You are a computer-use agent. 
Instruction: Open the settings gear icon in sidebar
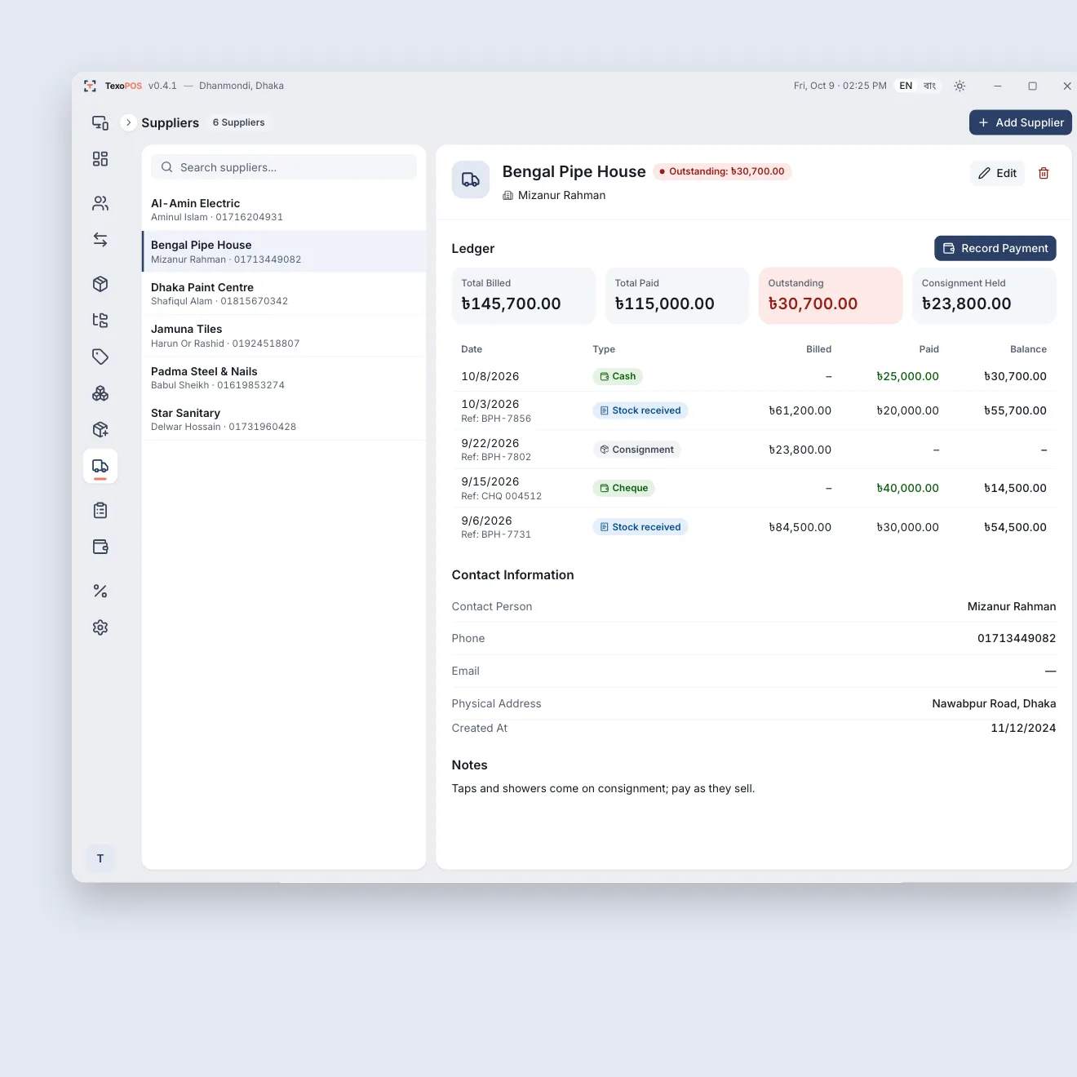coord(100,627)
